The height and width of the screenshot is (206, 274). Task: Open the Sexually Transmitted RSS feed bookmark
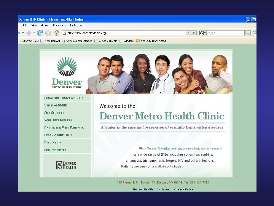coord(153,41)
